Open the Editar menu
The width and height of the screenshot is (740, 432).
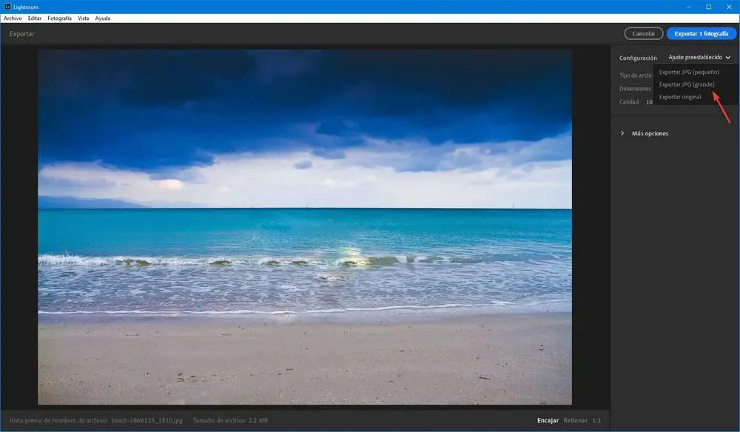[x=35, y=18]
